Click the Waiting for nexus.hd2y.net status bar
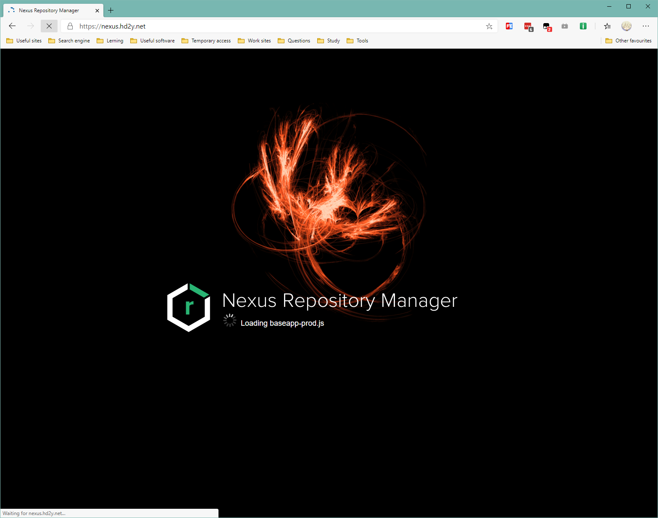 pos(109,513)
